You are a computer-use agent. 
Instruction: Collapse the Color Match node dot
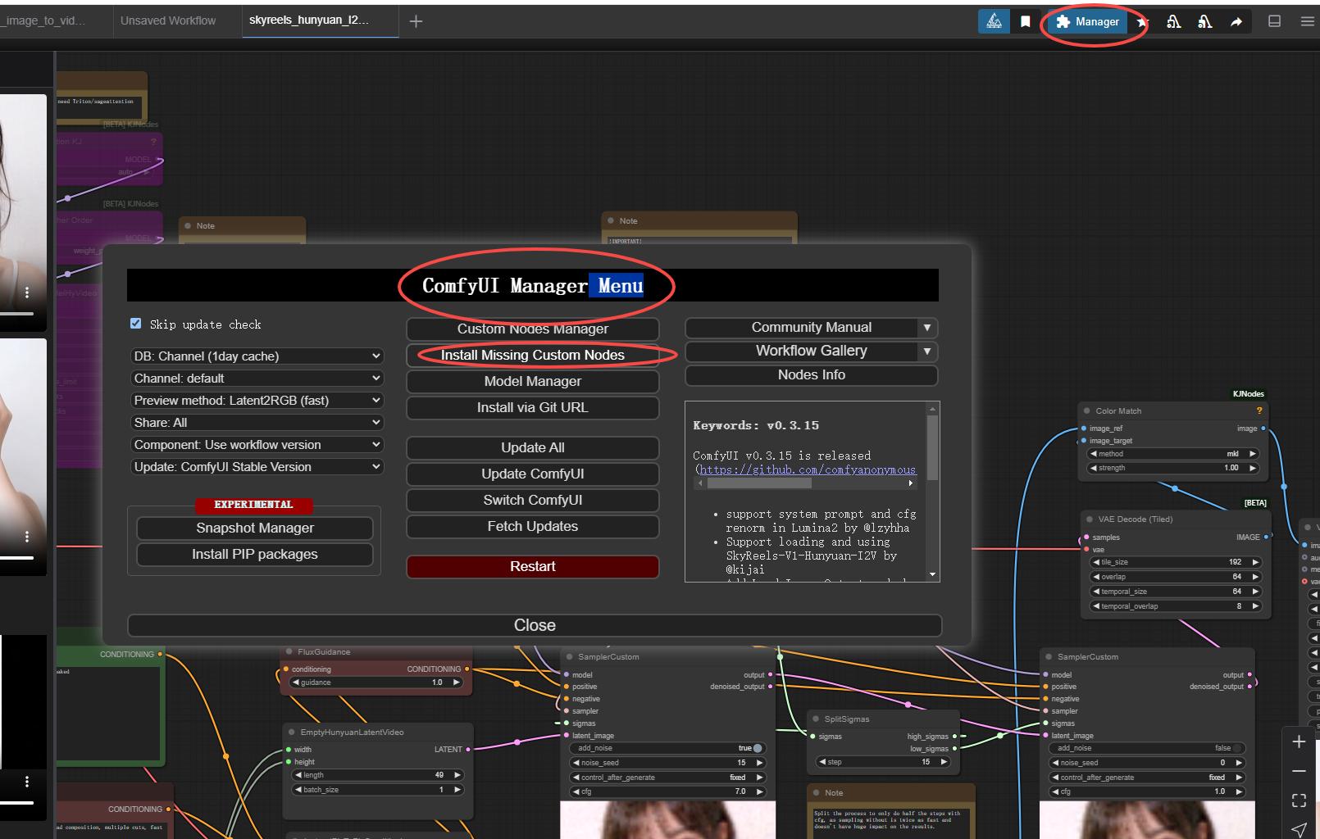[1087, 410]
